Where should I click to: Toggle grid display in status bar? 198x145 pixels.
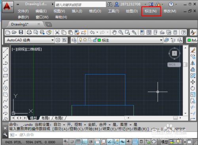pos(78,142)
